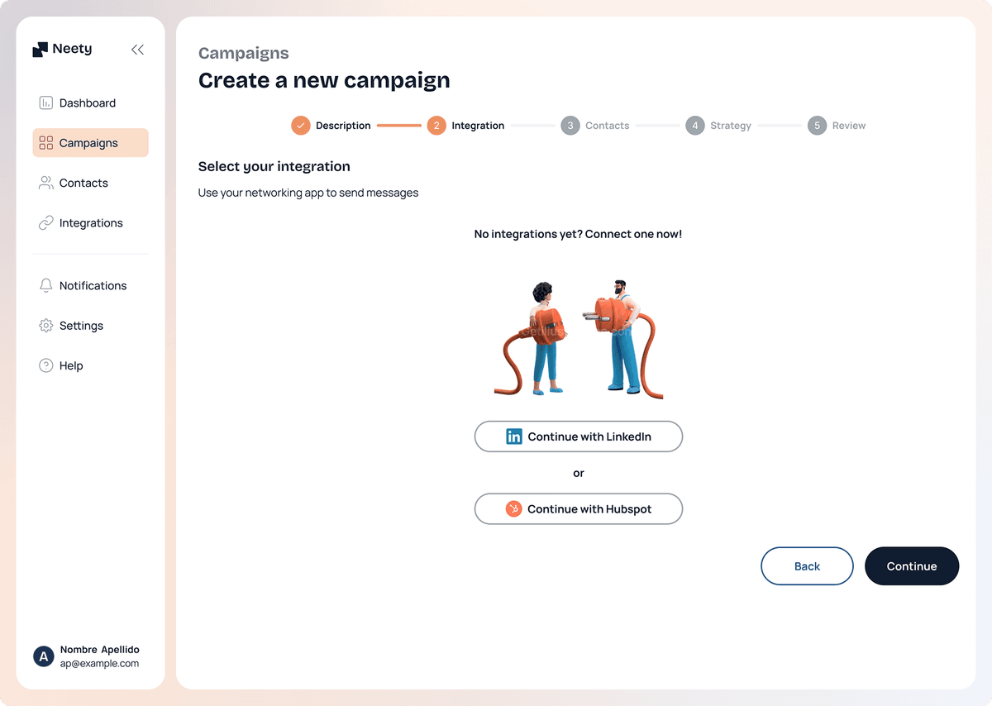Select the Campaigns grid icon

point(46,143)
